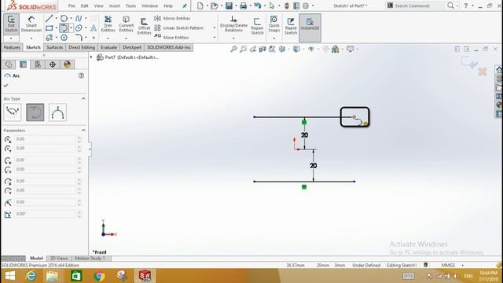Select the Ellipse sketch tool
The image size is (503, 283).
coord(79,28)
